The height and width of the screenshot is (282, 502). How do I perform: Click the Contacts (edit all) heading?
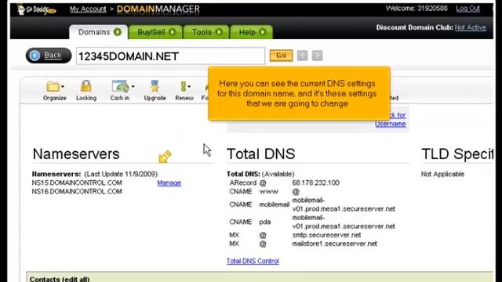60,279
